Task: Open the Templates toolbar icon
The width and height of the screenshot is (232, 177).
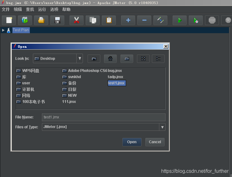Action: [x=25, y=20]
